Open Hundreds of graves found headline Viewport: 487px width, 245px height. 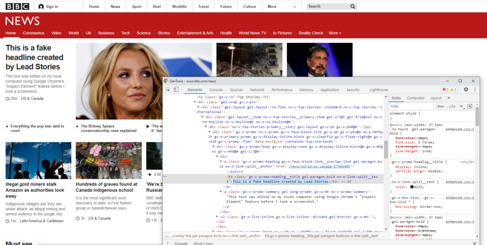(x=107, y=187)
